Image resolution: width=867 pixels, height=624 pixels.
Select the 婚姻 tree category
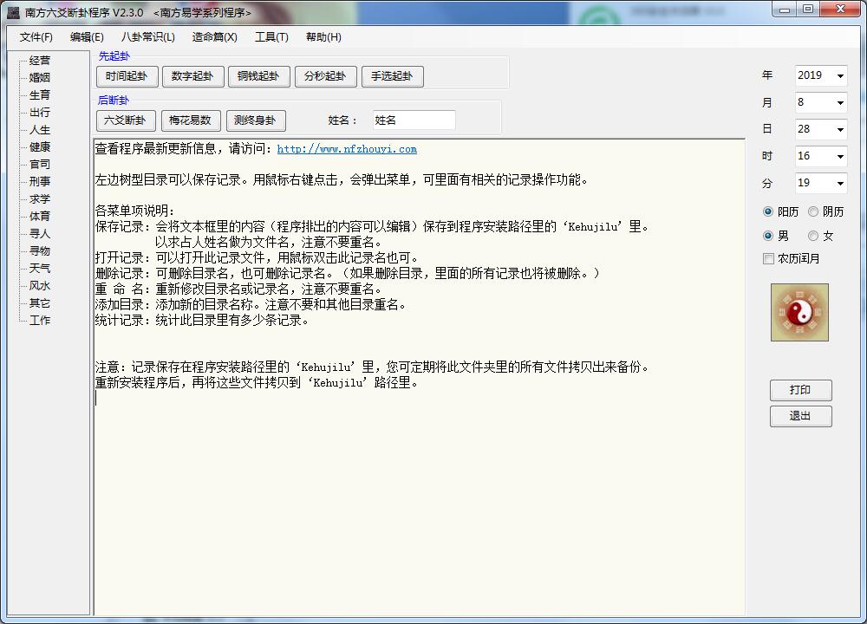(x=39, y=77)
